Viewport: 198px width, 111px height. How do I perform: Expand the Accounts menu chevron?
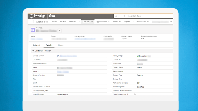tap(79, 22)
